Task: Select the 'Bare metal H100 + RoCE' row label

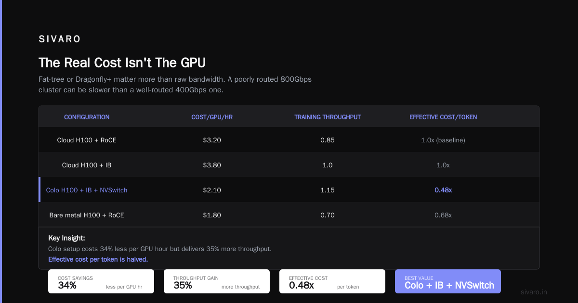Action: coord(87,215)
